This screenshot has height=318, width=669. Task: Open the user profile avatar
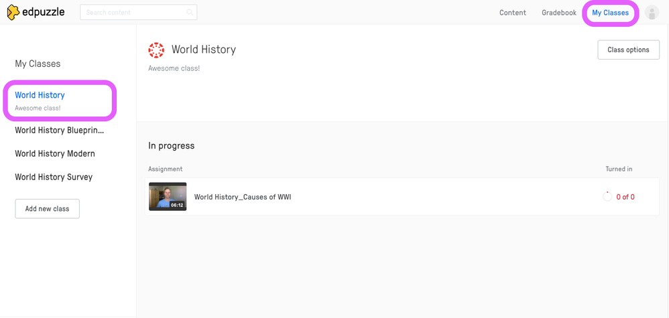(x=652, y=13)
